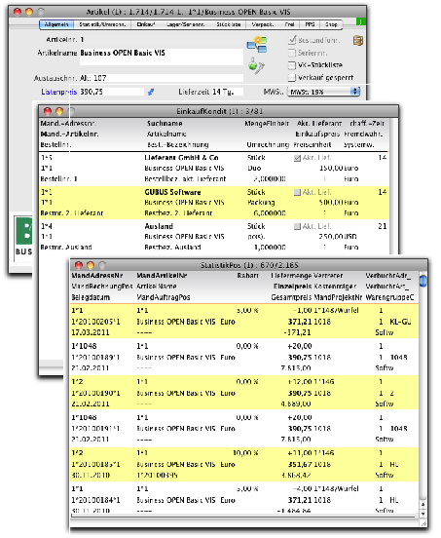Image resolution: width=441 pixels, height=538 pixels.
Task: Toggle the Seriennr. checkbox
Action: click(292, 53)
